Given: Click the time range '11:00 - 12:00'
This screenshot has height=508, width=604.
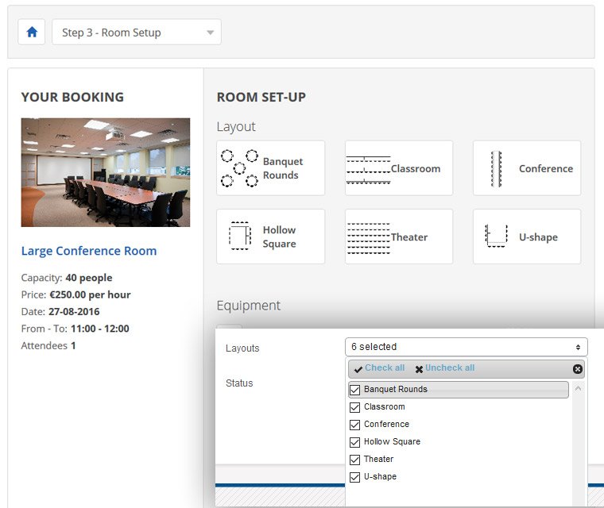Looking at the screenshot, I should pos(100,329).
